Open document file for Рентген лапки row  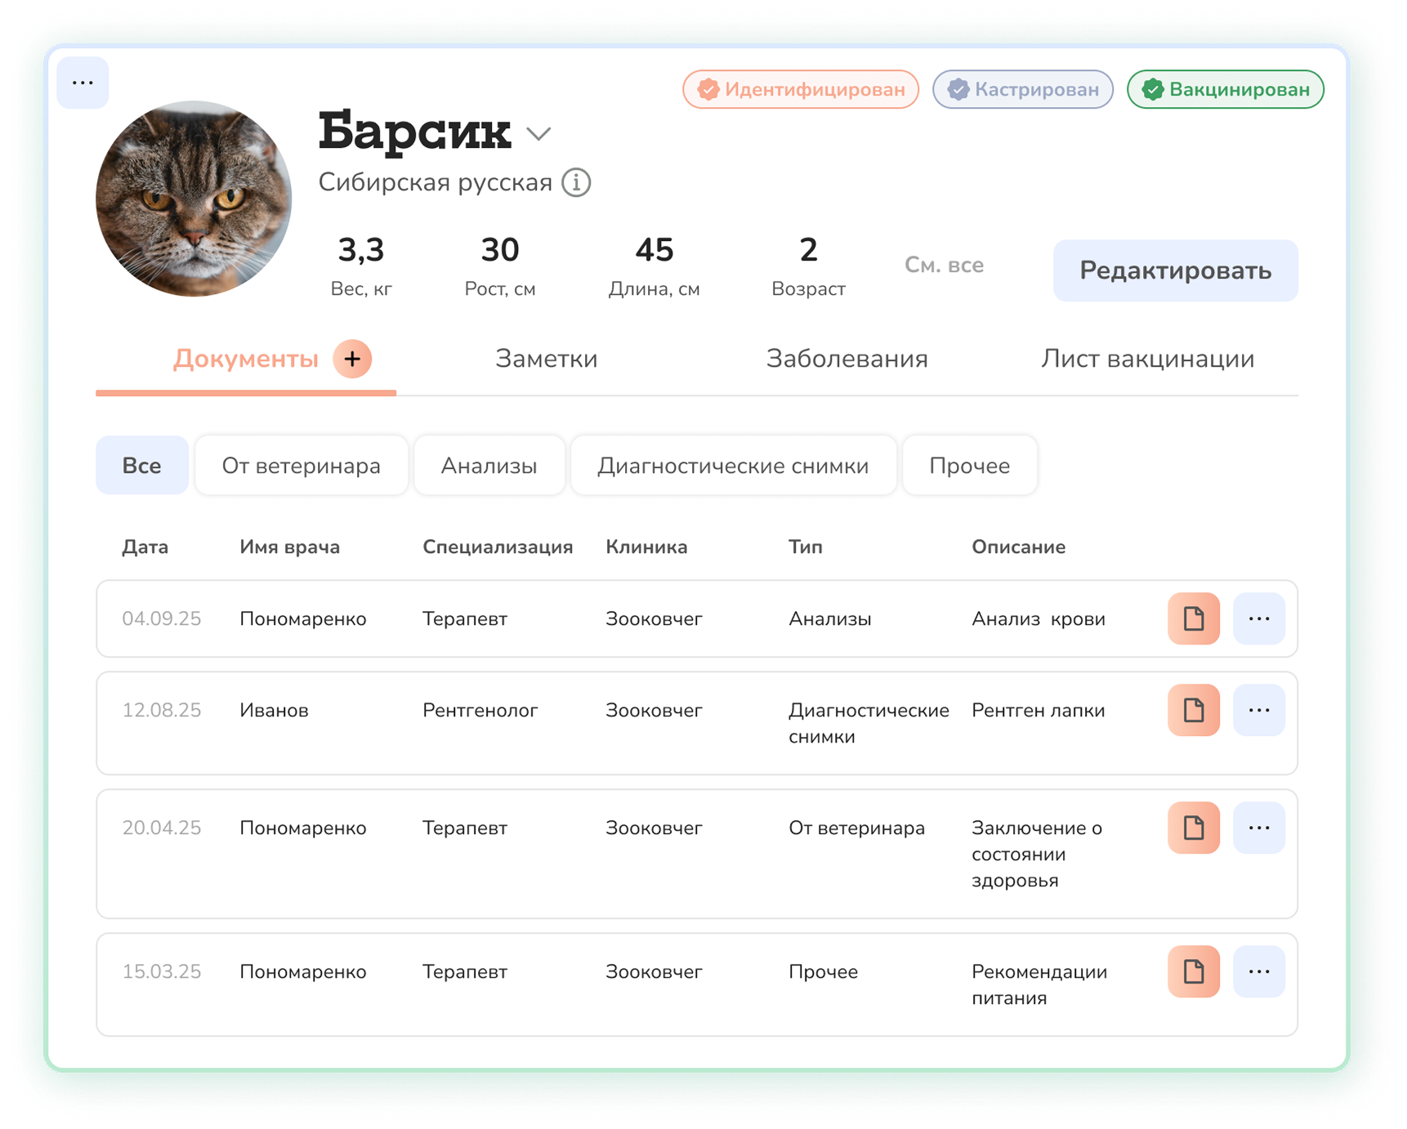(x=1193, y=710)
